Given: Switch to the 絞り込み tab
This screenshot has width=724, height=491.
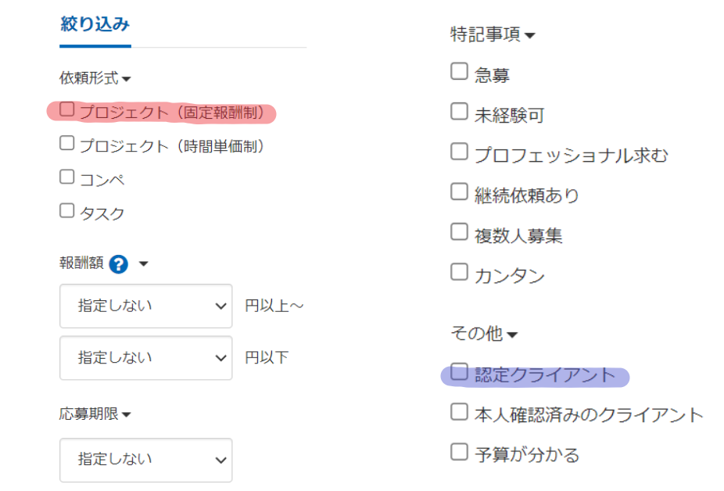Looking at the screenshot, I should pyautogui.click(x=95, y=24).
